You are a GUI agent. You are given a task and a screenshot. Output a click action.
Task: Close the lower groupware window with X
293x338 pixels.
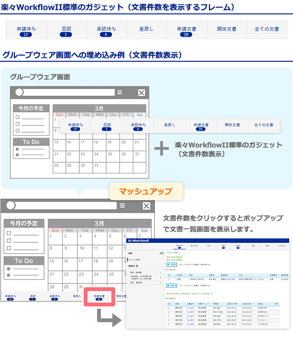[146, 206]
